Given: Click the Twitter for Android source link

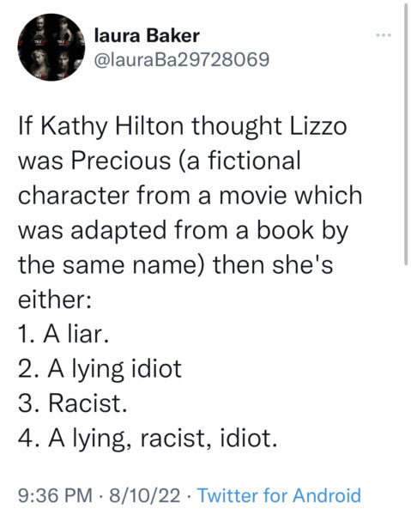Looking at the screenshot, I should pyautogui.click(x=279, y=495).
